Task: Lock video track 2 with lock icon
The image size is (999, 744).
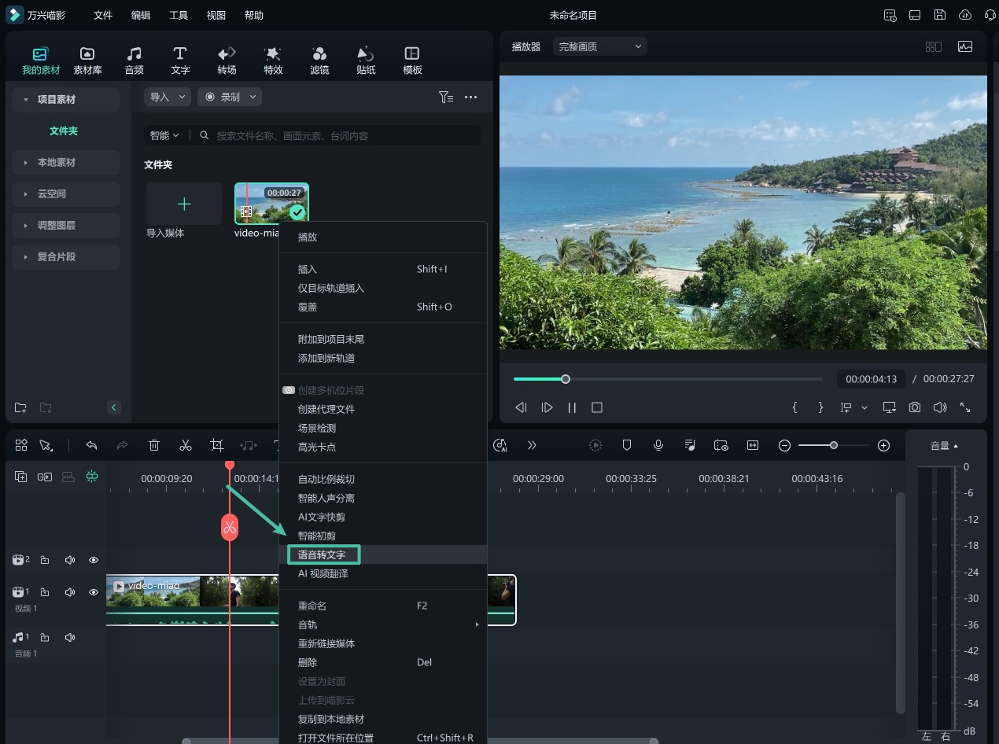Action: pos(45,560)
